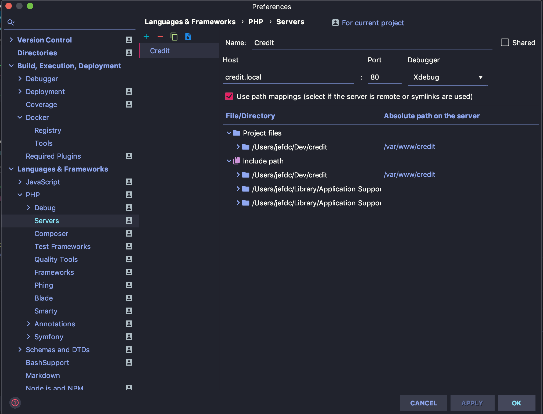
Task: Click the PHP breadcrumb link
Action: (255, 22)
